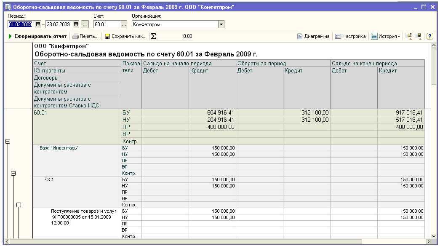440x246 pixels.
Task: Open the Настройка settings panel
Action: (350, 37)
